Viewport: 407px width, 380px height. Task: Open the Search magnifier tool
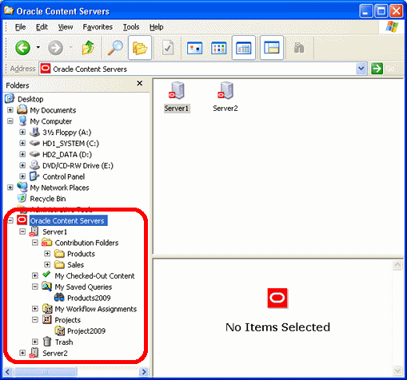tap(115, 48)
